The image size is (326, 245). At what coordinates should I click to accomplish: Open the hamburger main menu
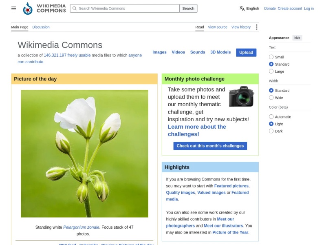(14, 8)
